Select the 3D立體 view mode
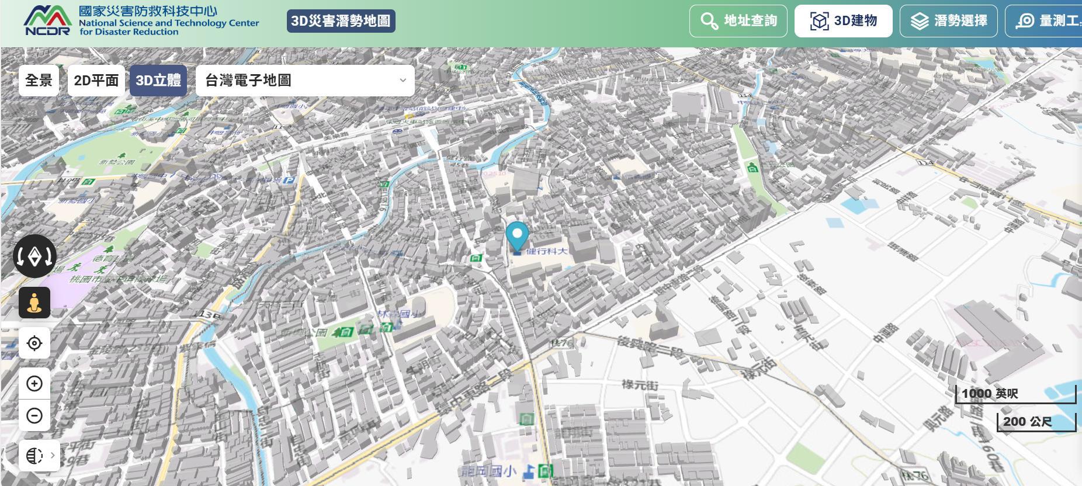Screen dimensions: 1082x486 click(158, 80)
